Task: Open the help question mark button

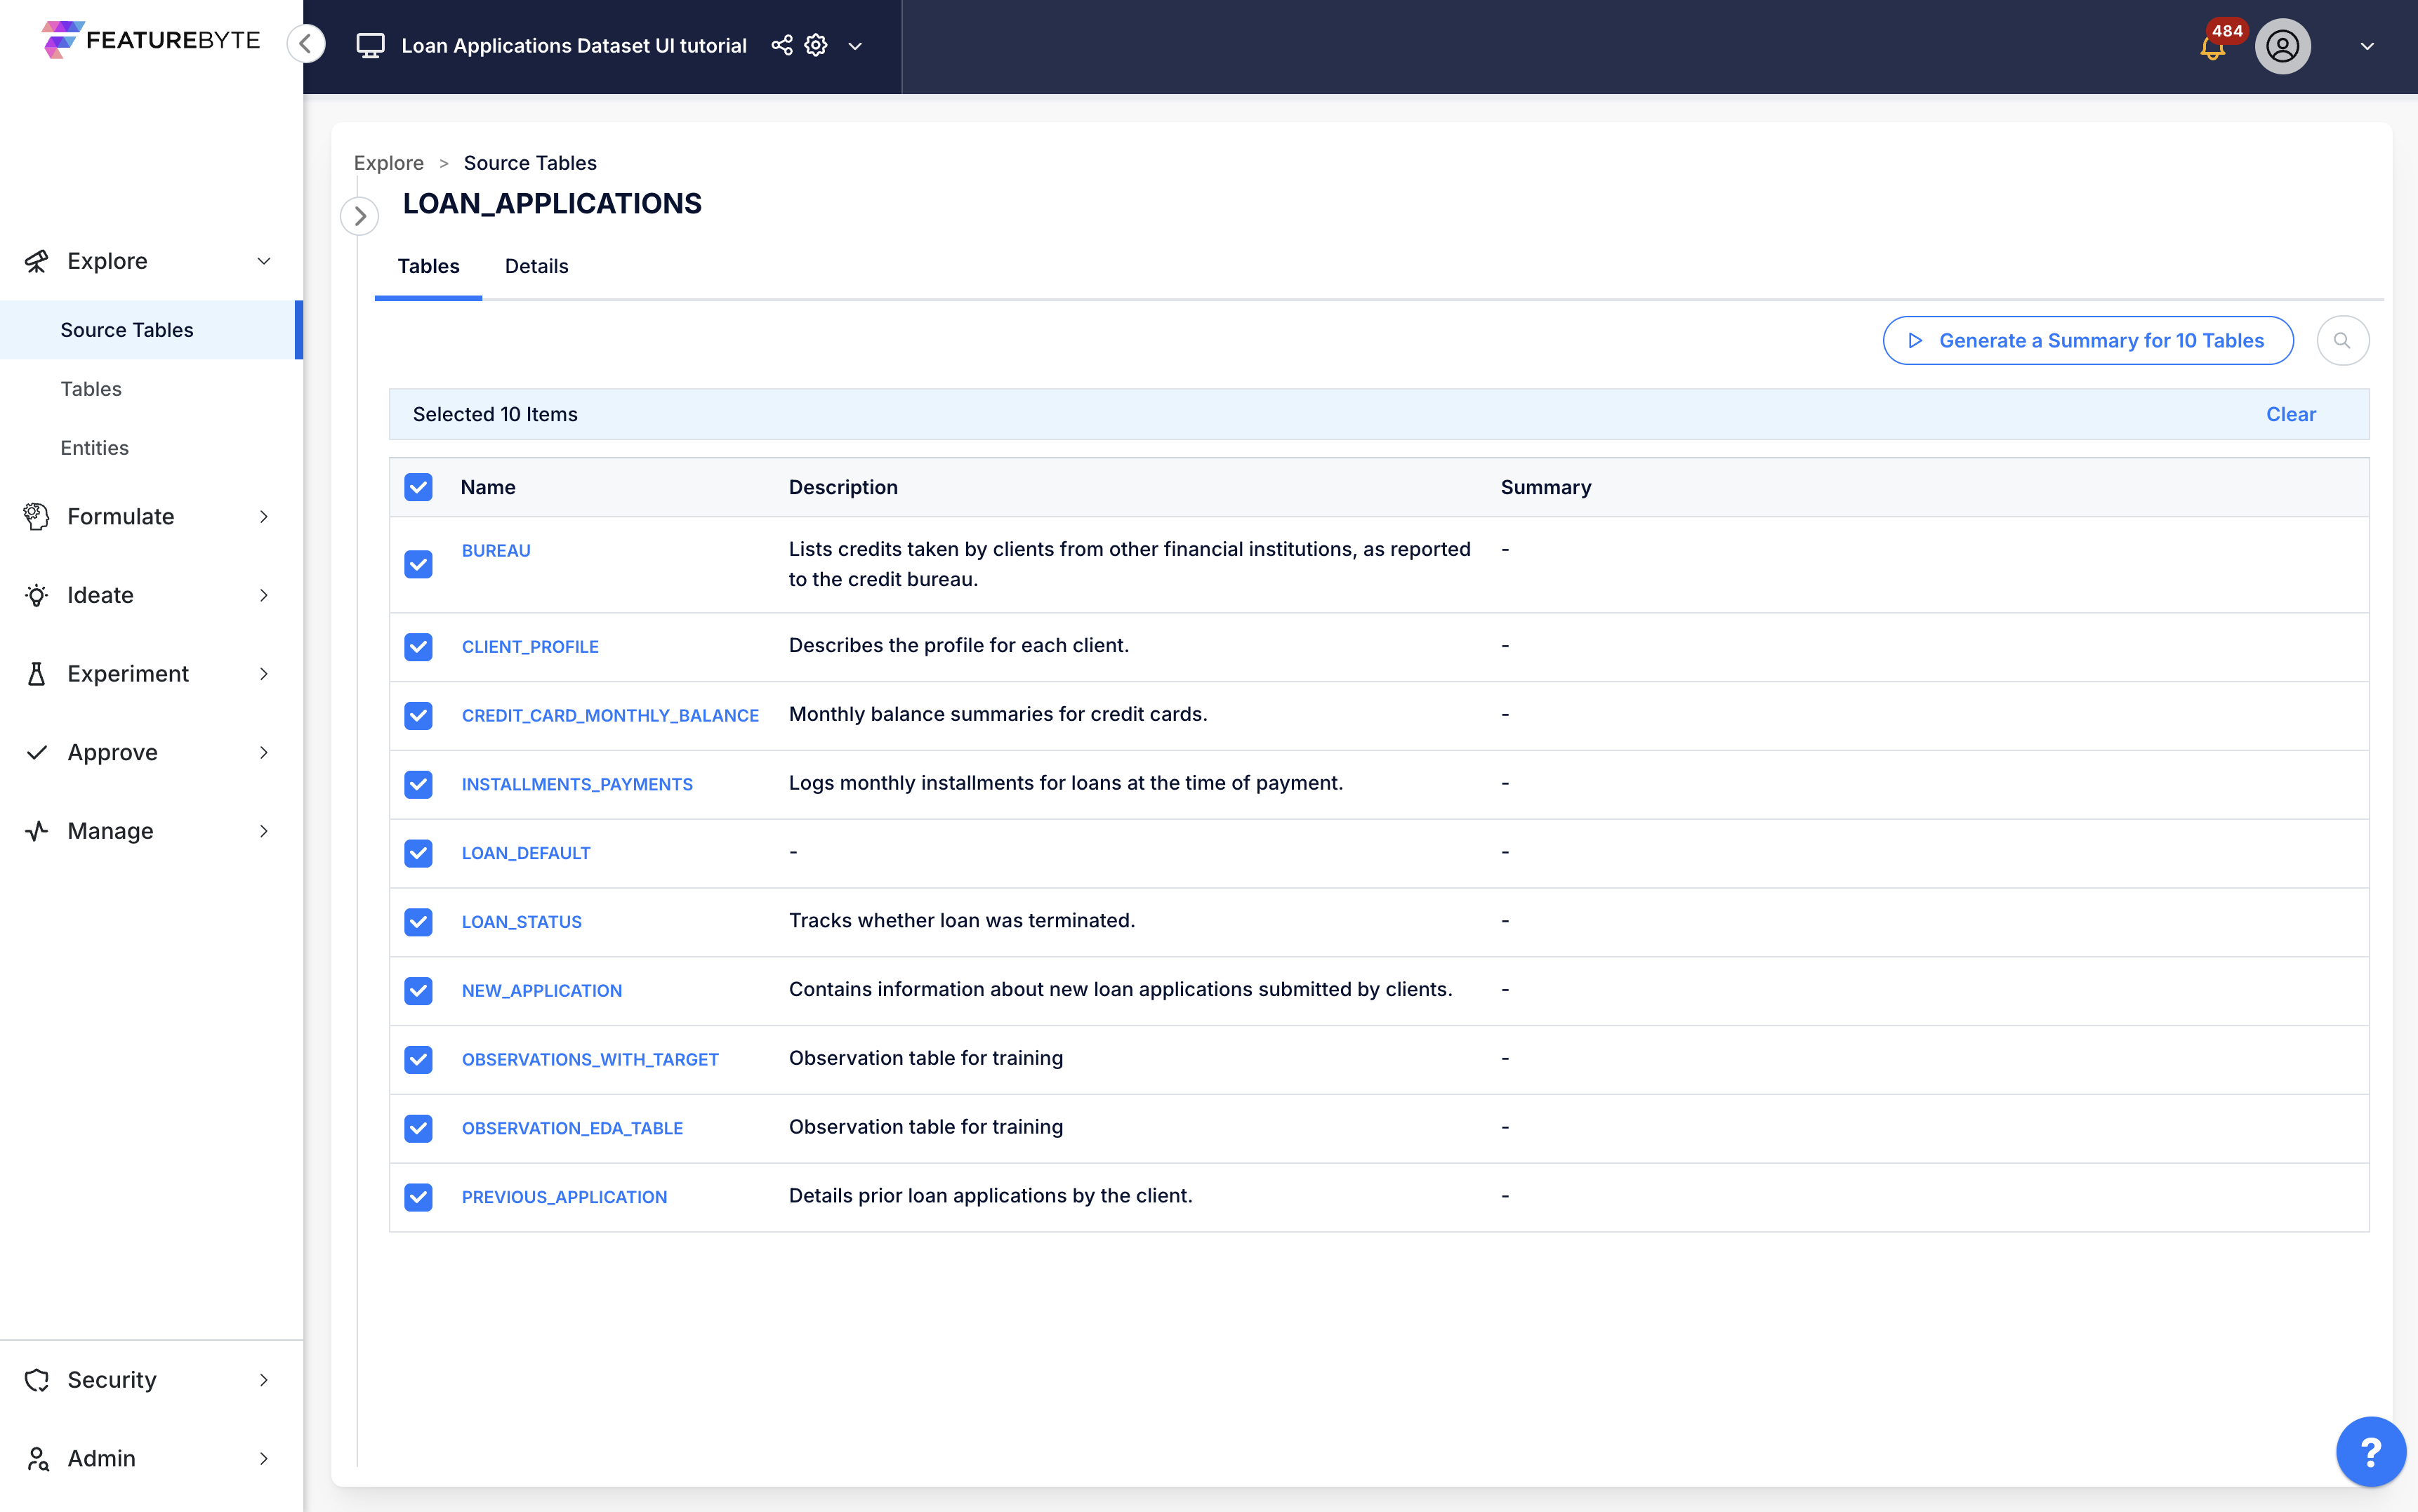Action: (x=2370, y=1451)
